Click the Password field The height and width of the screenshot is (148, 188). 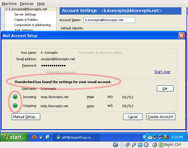pyautogui.click(x=53, y=65)
